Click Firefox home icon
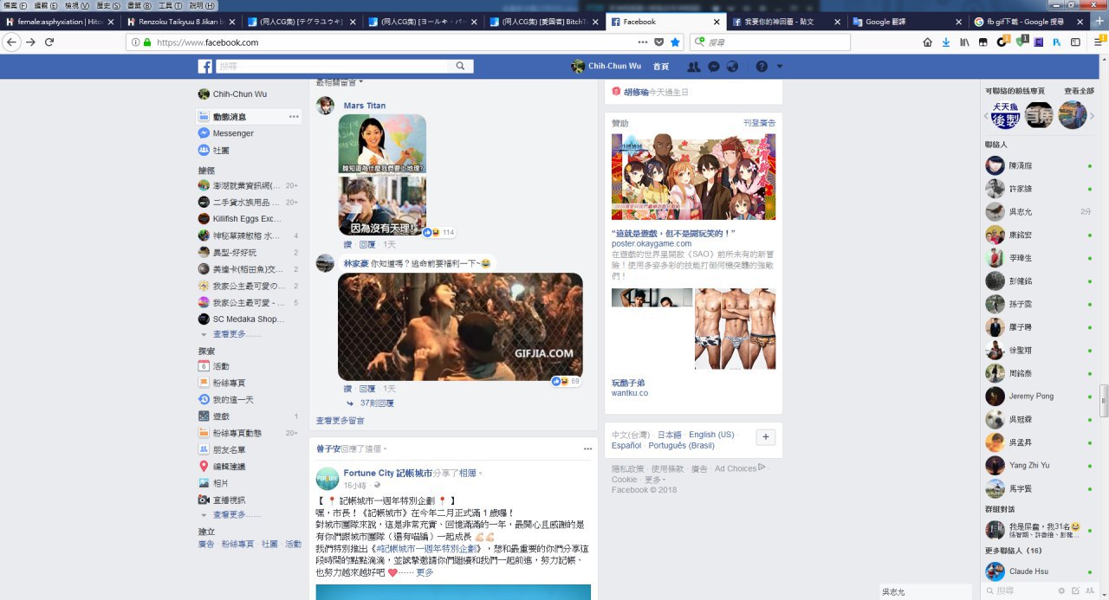Image resolution: width=1109 pixels, height=600 pixels. [x=927, y=42]
